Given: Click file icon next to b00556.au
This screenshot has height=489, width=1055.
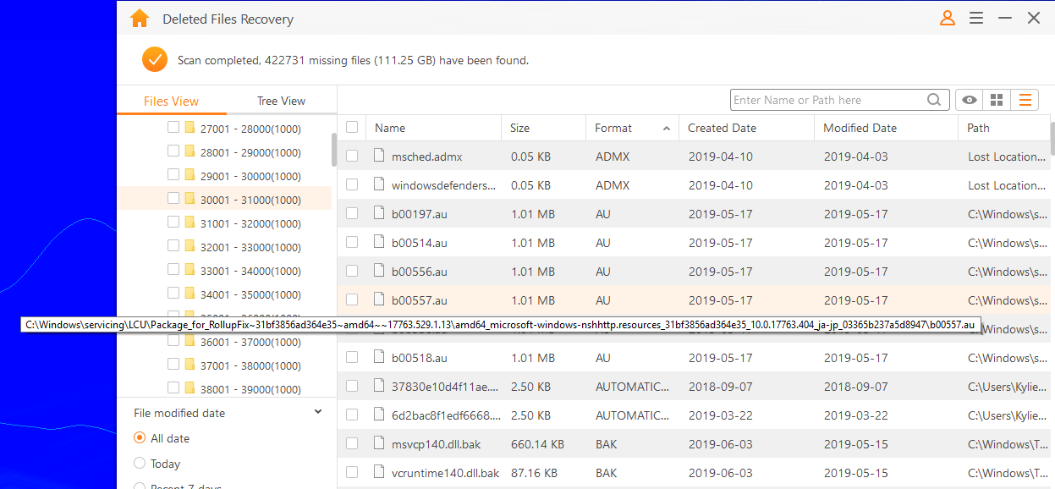Looking at the screenshot, I should (379, 272).
